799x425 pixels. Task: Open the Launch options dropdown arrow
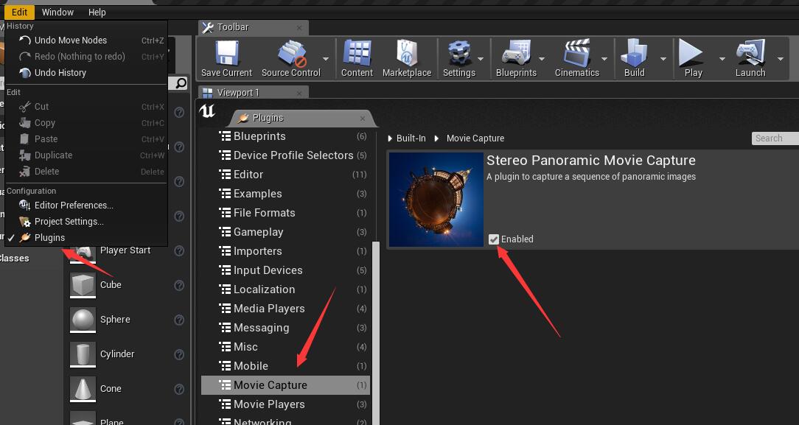(x=780, y=59)
